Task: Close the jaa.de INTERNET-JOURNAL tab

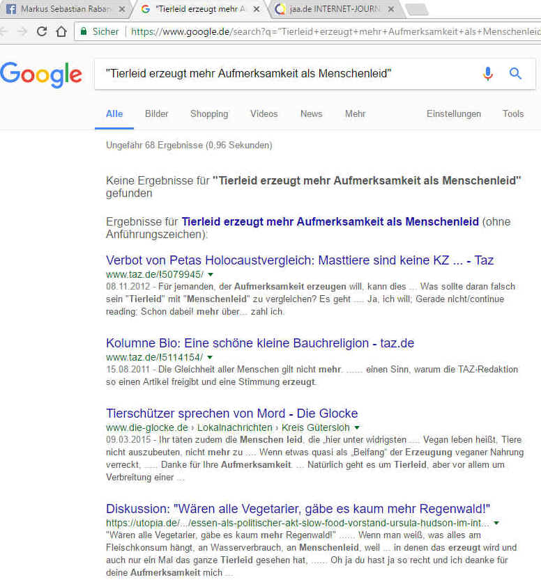Action: 391,9
